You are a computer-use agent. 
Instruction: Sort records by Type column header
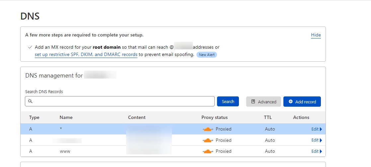tap(34, 117)
